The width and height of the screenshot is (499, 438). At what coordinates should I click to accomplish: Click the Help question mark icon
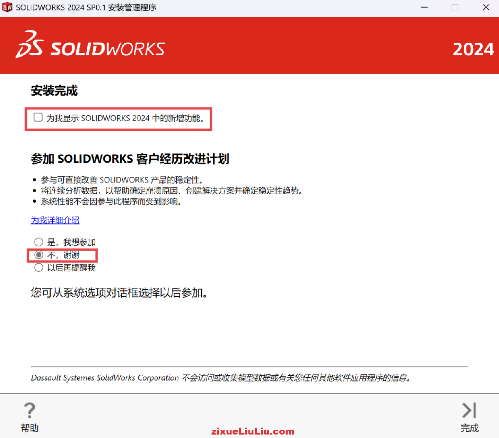point(29,411)
